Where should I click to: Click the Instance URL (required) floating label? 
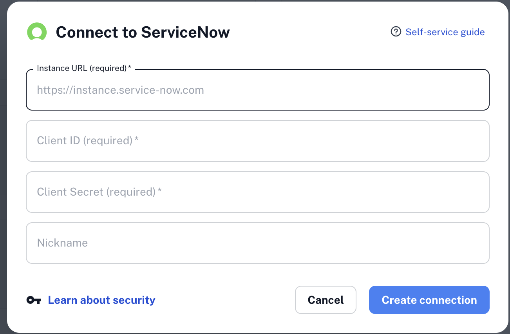(x=81, y=68)
